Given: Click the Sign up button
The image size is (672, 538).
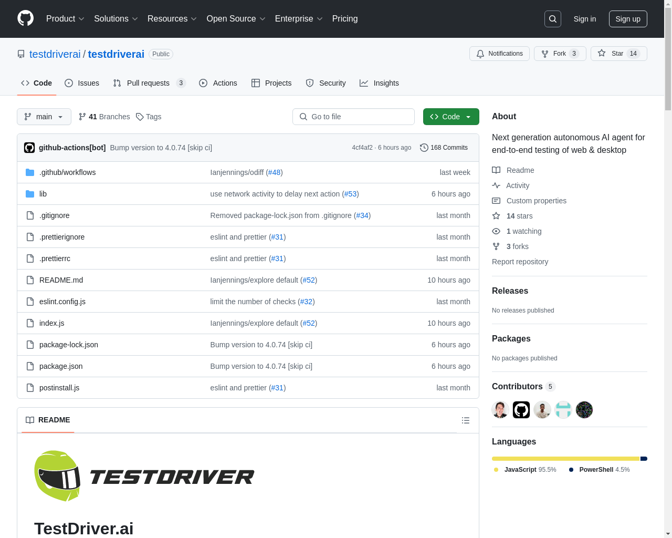Looking at the screenshot, I should (628, 19).
